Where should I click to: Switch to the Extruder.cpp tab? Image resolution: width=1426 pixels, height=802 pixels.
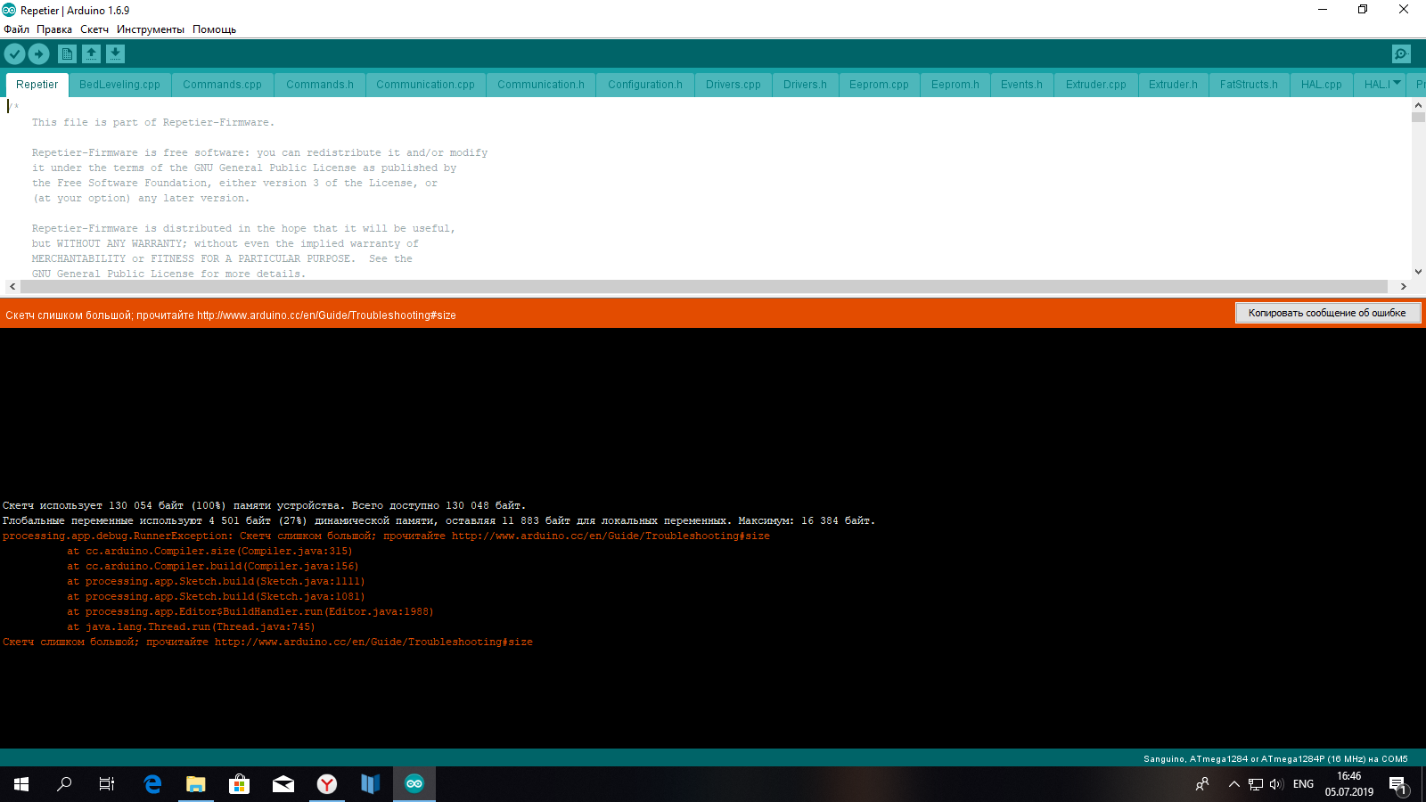(1096, 85)
